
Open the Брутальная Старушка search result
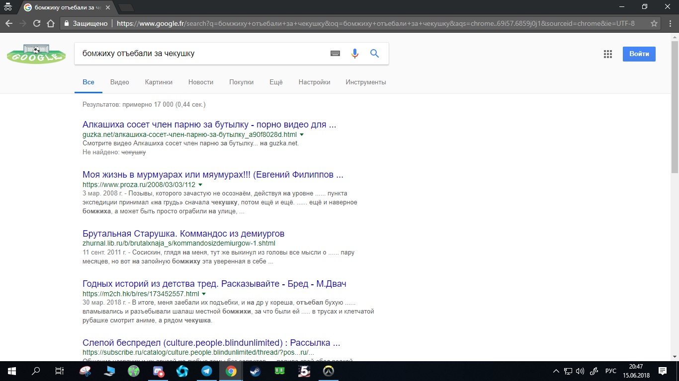[183, 234]
